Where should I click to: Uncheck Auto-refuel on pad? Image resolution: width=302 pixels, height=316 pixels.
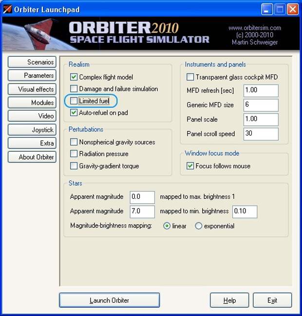pos(74,112)
